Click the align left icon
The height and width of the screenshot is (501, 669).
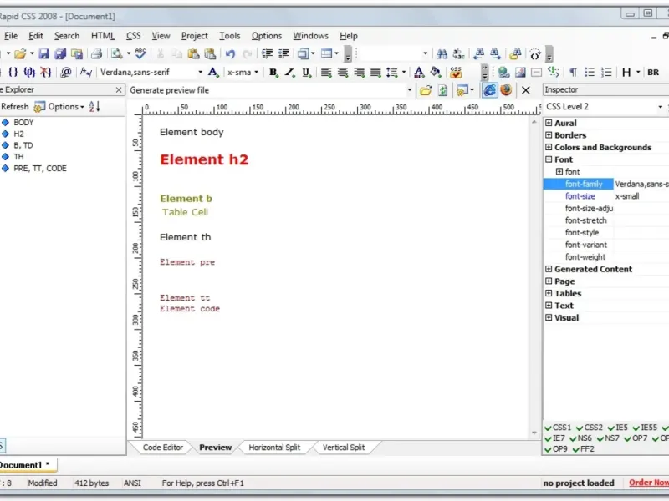(x=326, y=73)
